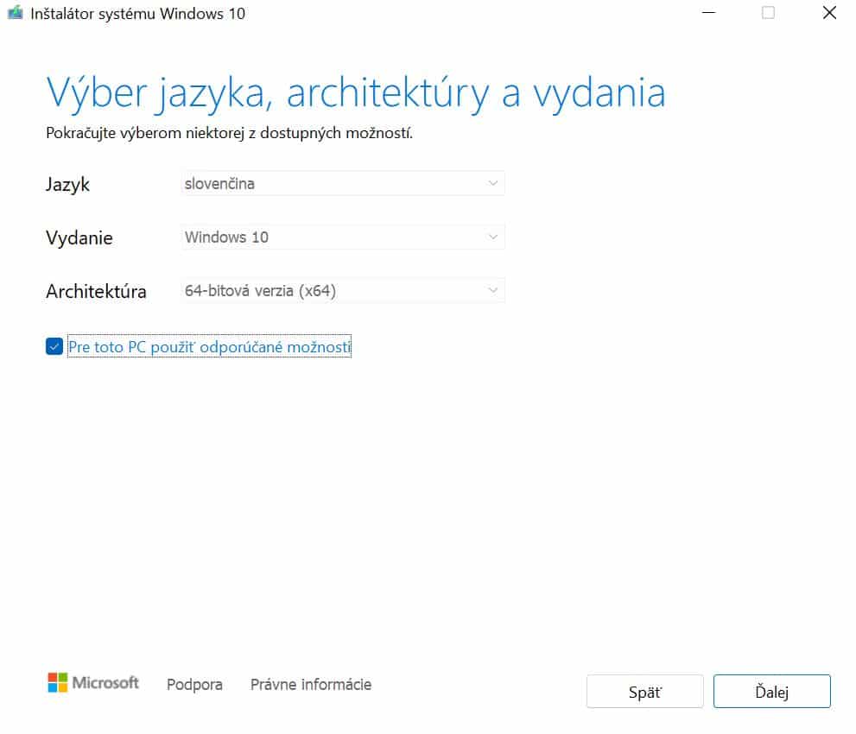Click the 'Architektúra' field label
The width and height of the screenshot is (856, 734).
[x=96, y=291]
